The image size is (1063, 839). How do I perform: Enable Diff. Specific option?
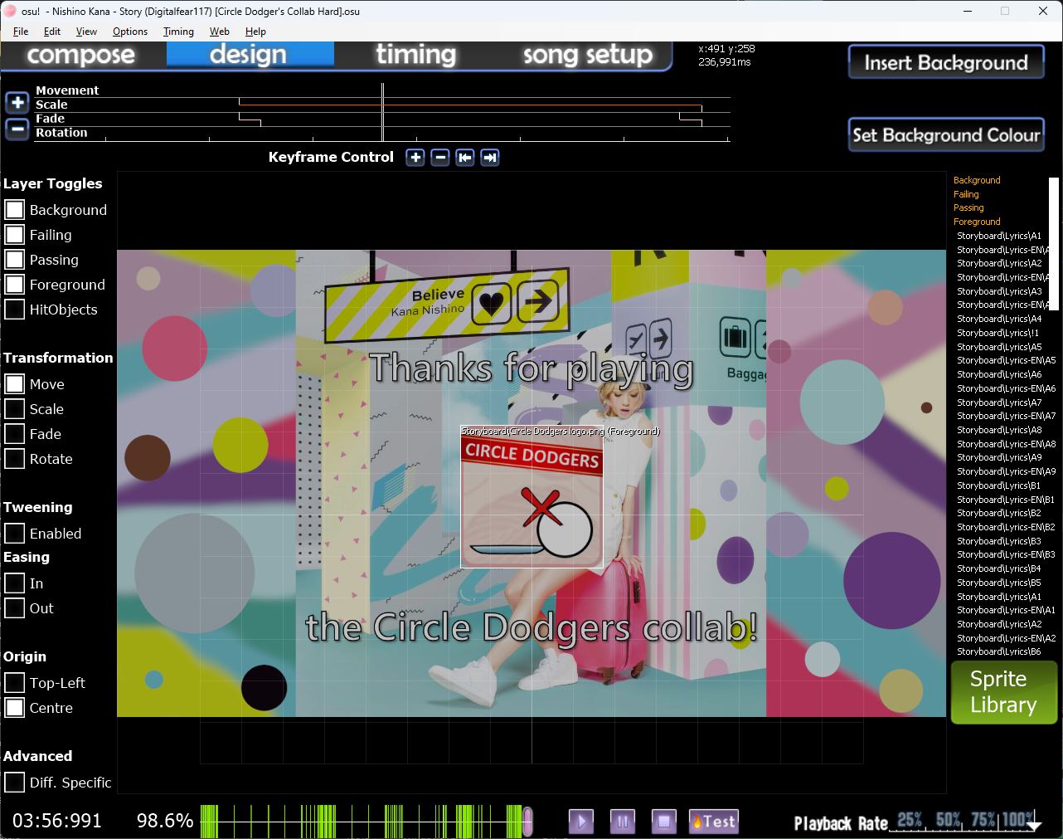pos(15,783)
